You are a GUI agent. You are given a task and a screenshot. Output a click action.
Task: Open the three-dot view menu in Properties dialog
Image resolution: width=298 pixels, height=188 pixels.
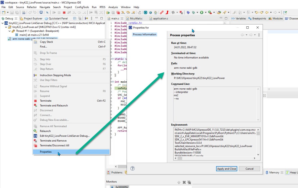pos(259,35)
